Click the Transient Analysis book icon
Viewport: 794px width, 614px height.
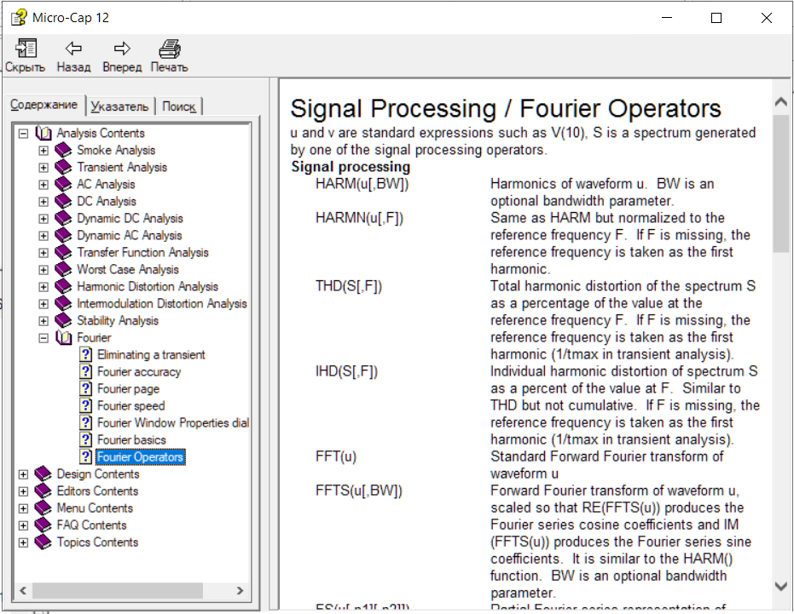coord(63,168)
